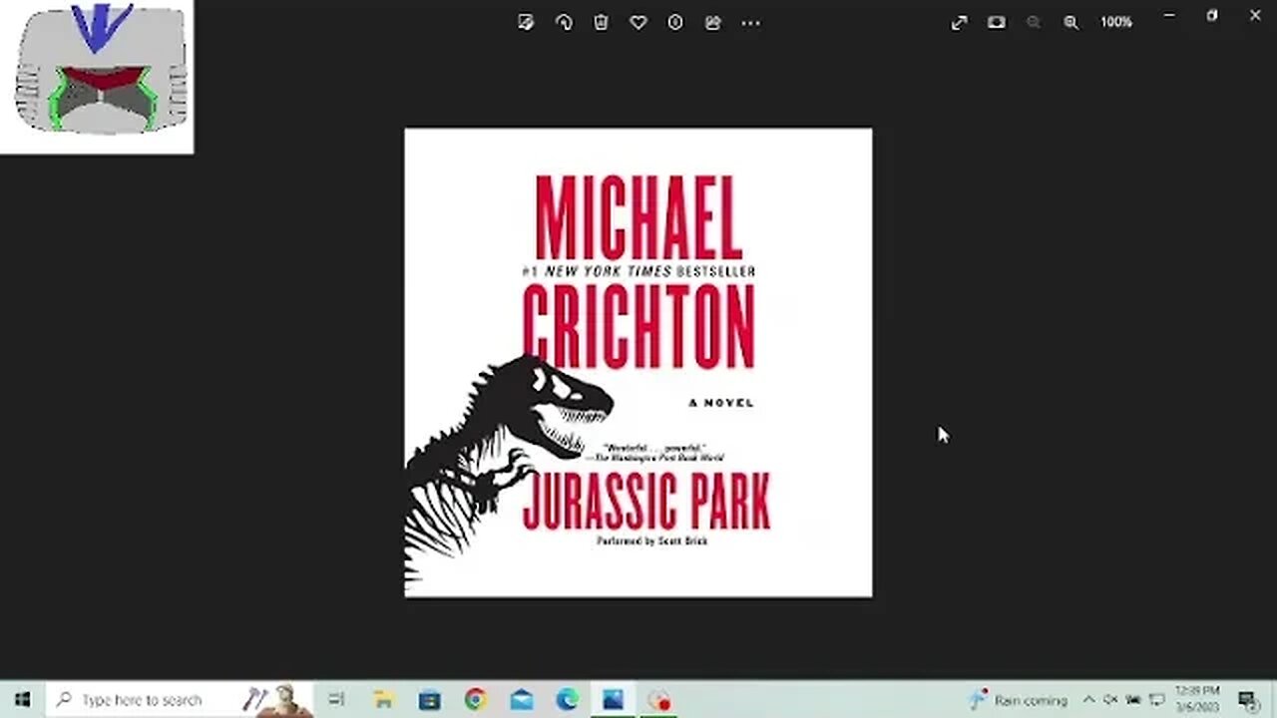
Task: Open the recording app taskbar icon
Action: (659, 700)
